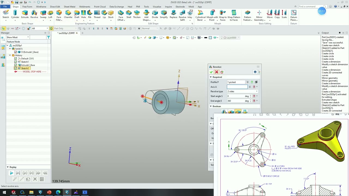
Task: Run the Simplify tool
Action: 164,14
